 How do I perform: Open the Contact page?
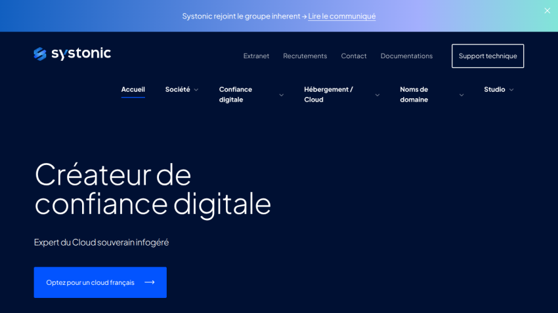tap(354, 56)
